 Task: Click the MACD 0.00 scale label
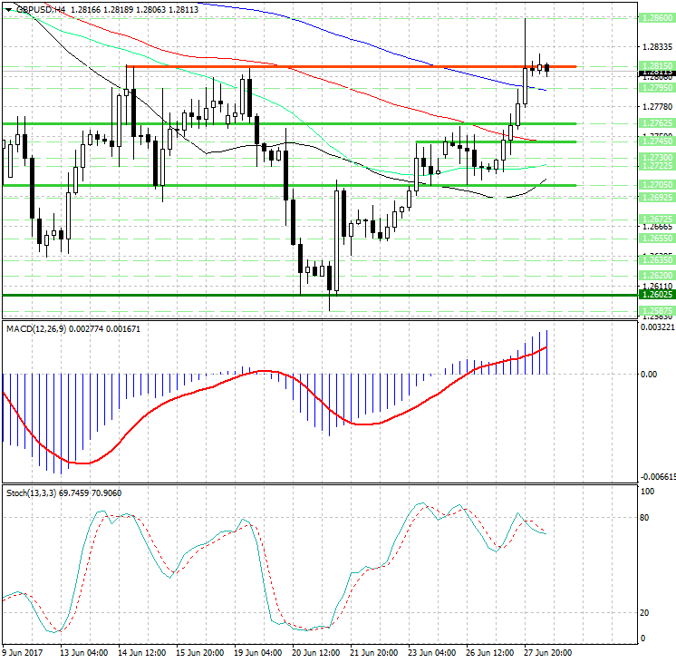click(x=648, y=374)
